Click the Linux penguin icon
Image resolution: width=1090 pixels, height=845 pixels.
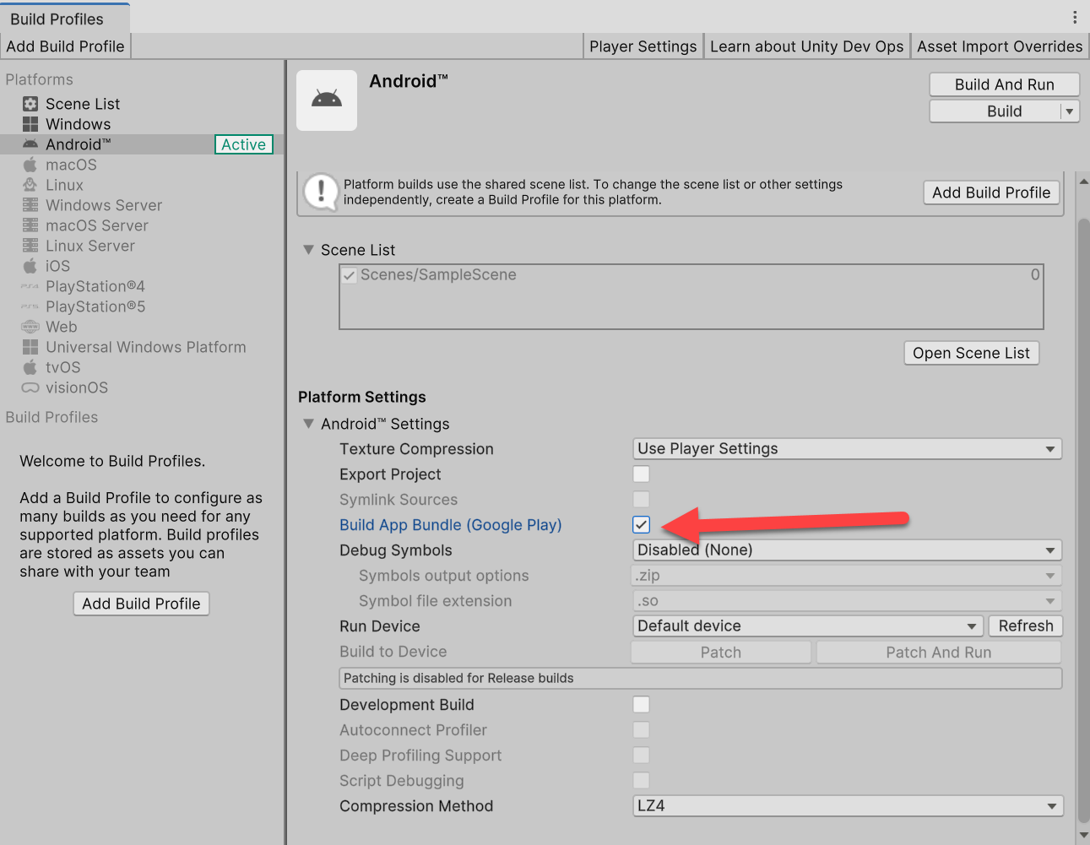(x=30, y=185)
